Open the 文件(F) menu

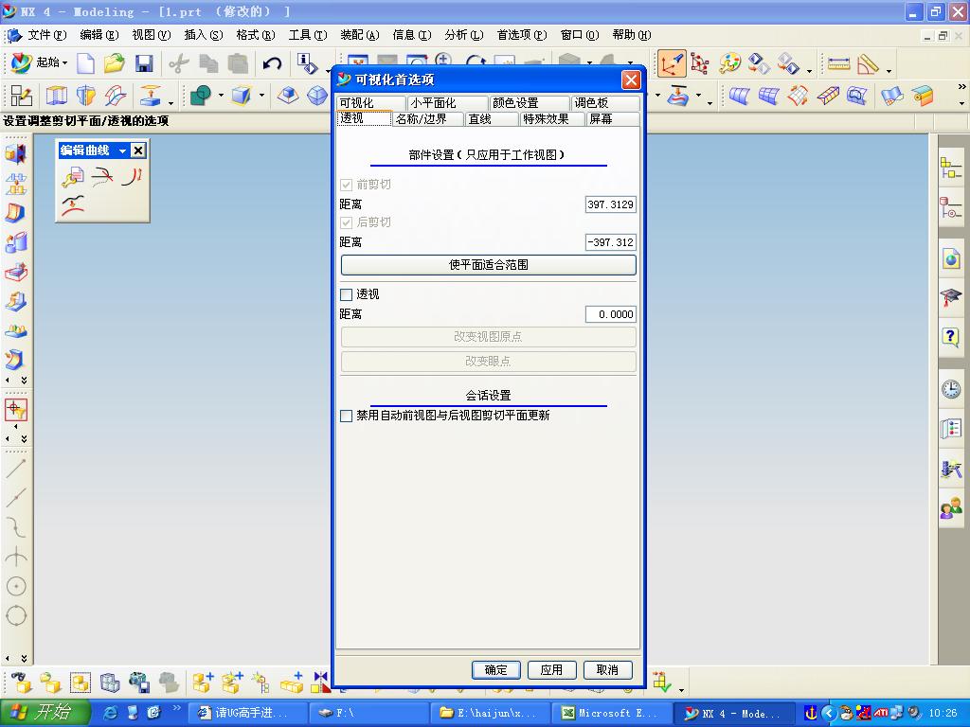click(46, 35)
